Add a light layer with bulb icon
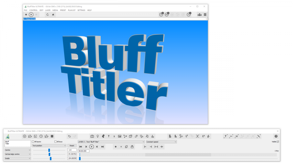The height and width of the screenshot is (164, 293). 97,136
